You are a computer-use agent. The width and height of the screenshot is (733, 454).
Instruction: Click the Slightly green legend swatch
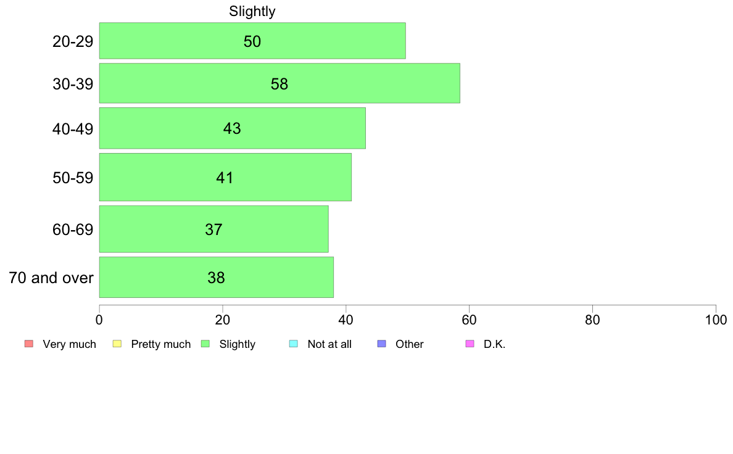205,344
